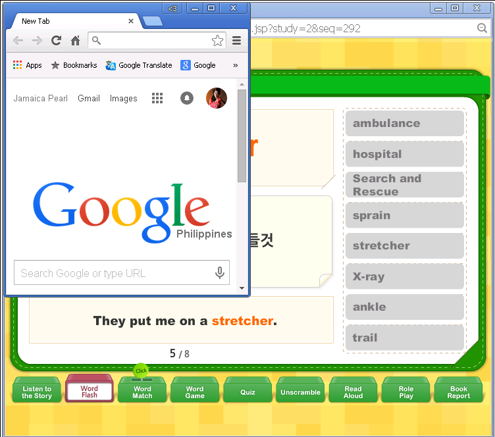Expand hidden bookmarks with double chevron
The image size is (495, 437).
236,65
